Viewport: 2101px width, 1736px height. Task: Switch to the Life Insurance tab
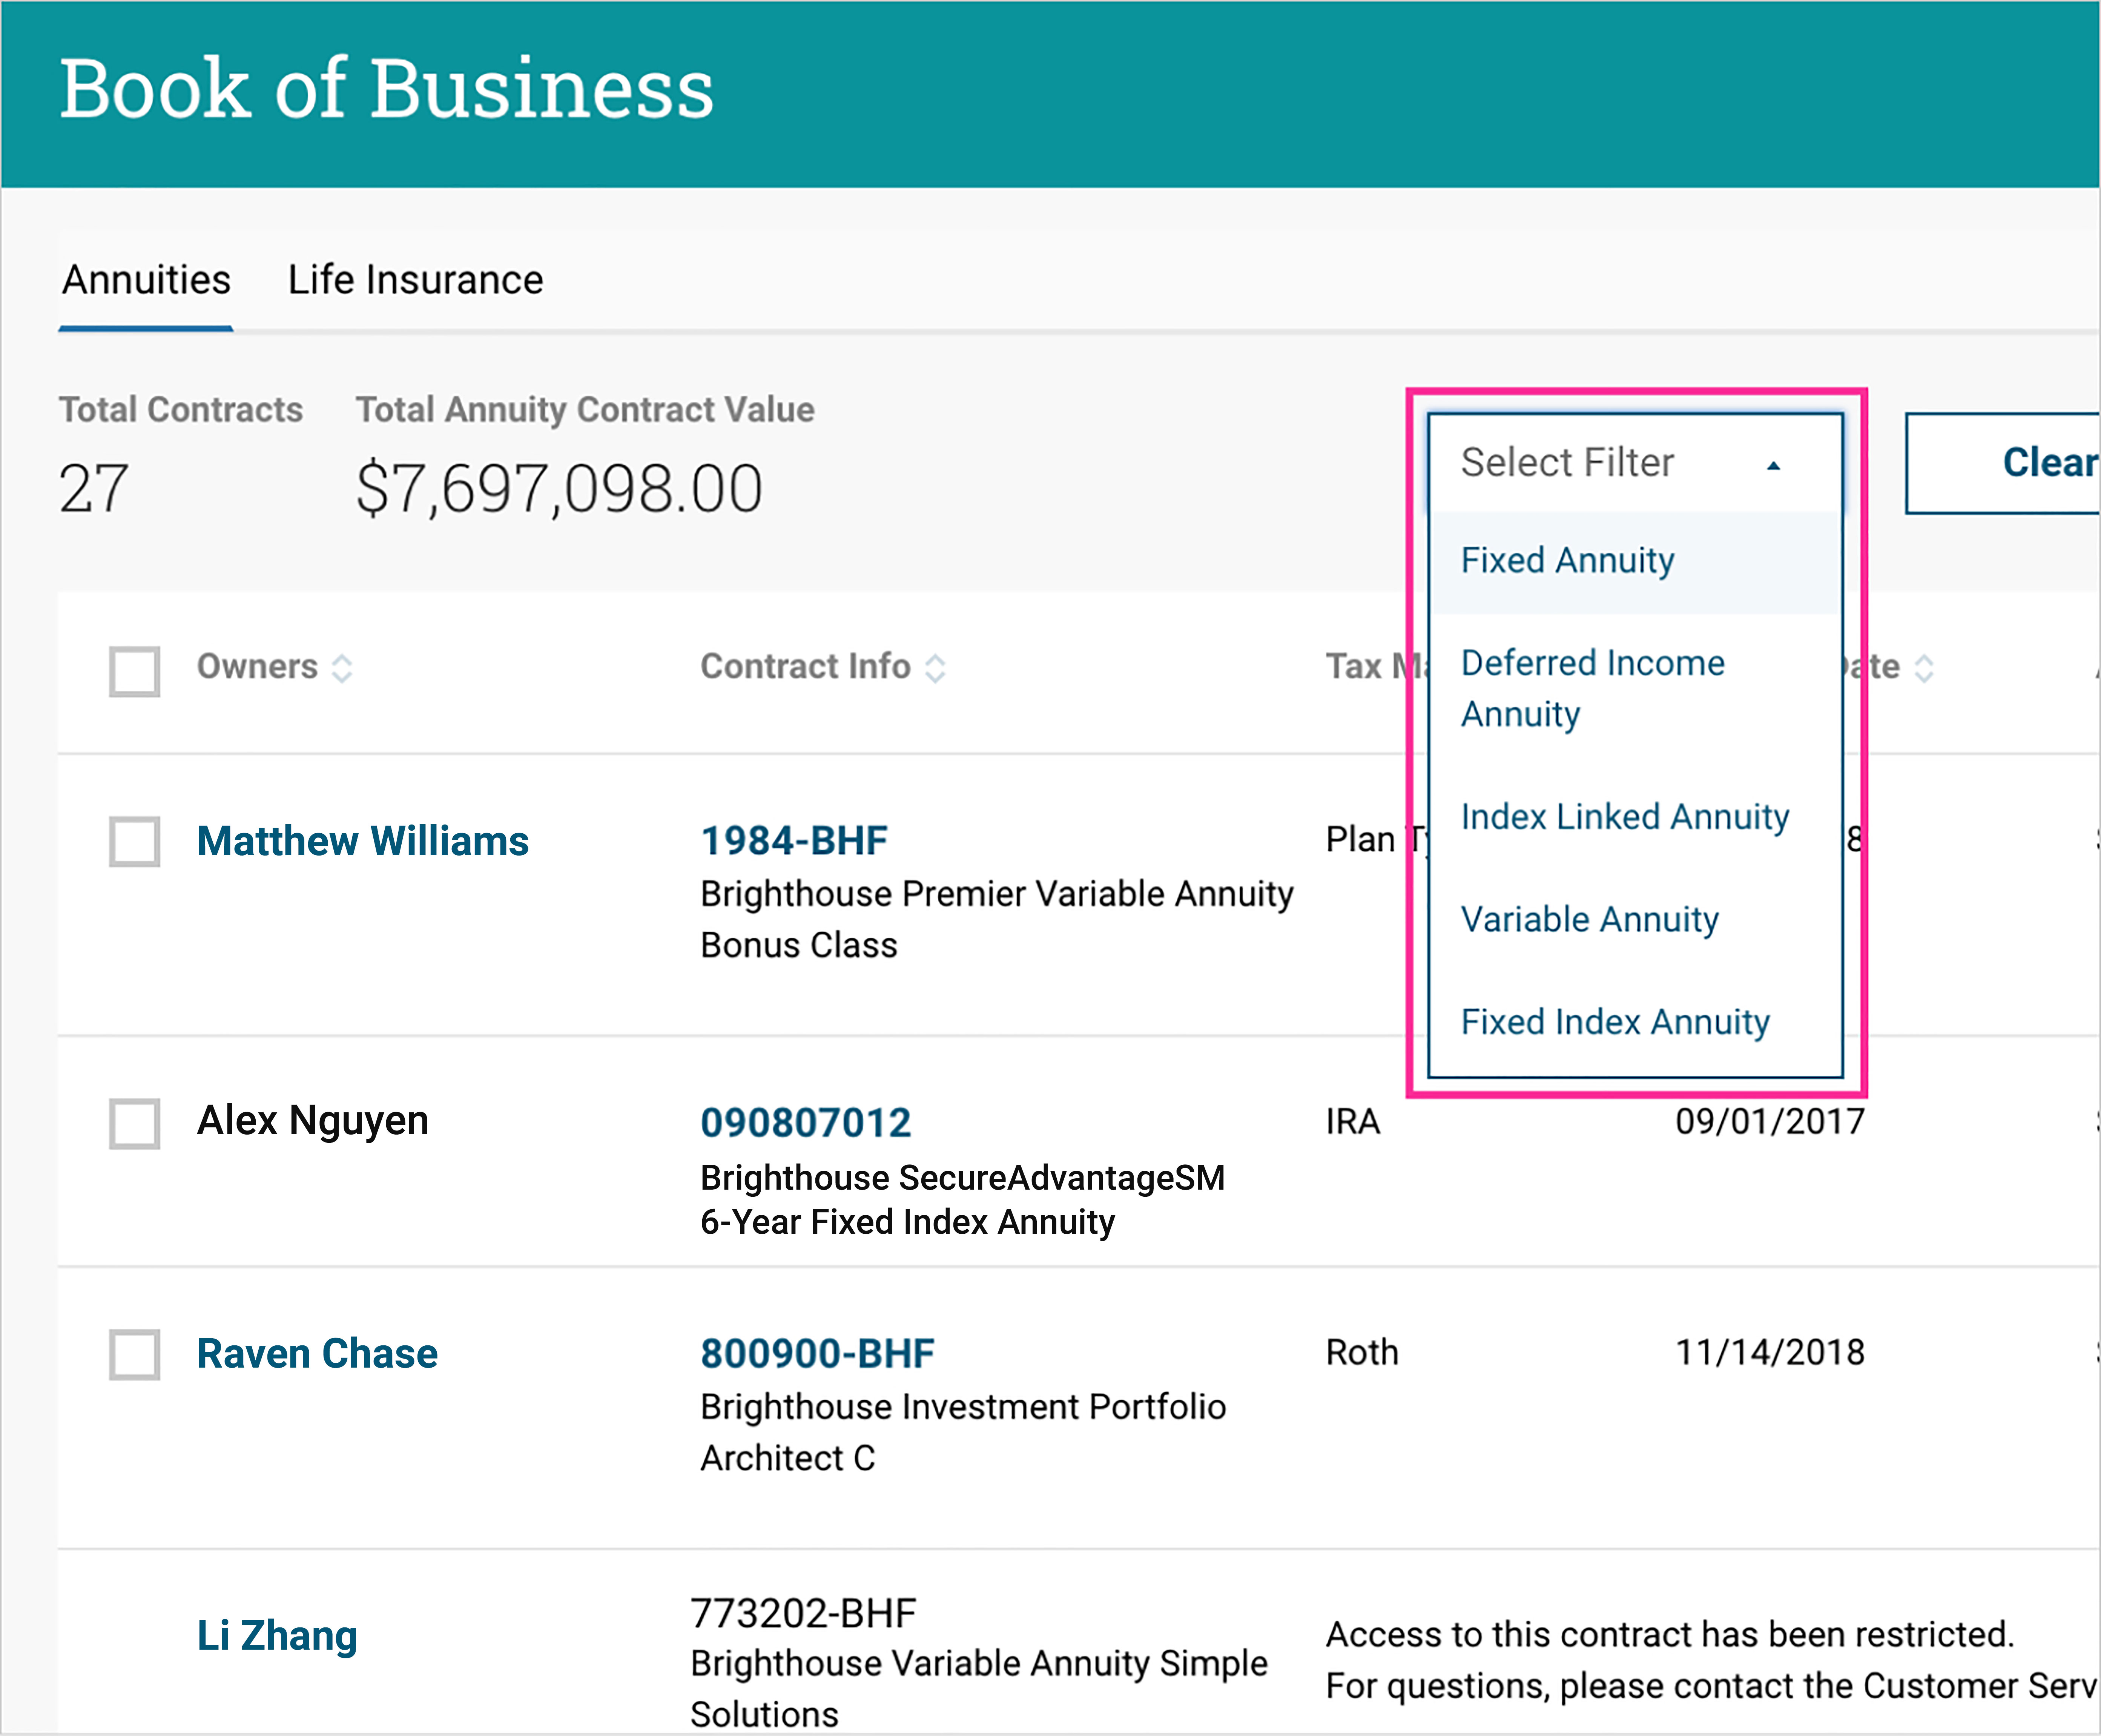point(415,280)
